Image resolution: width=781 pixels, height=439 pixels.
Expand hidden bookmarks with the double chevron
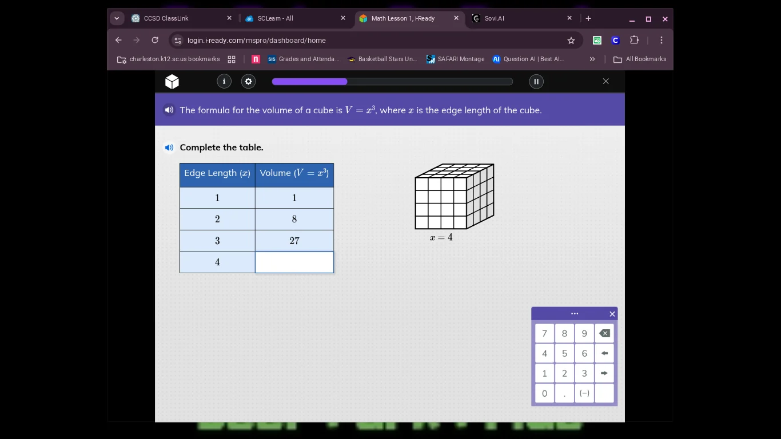click(592, 59)
